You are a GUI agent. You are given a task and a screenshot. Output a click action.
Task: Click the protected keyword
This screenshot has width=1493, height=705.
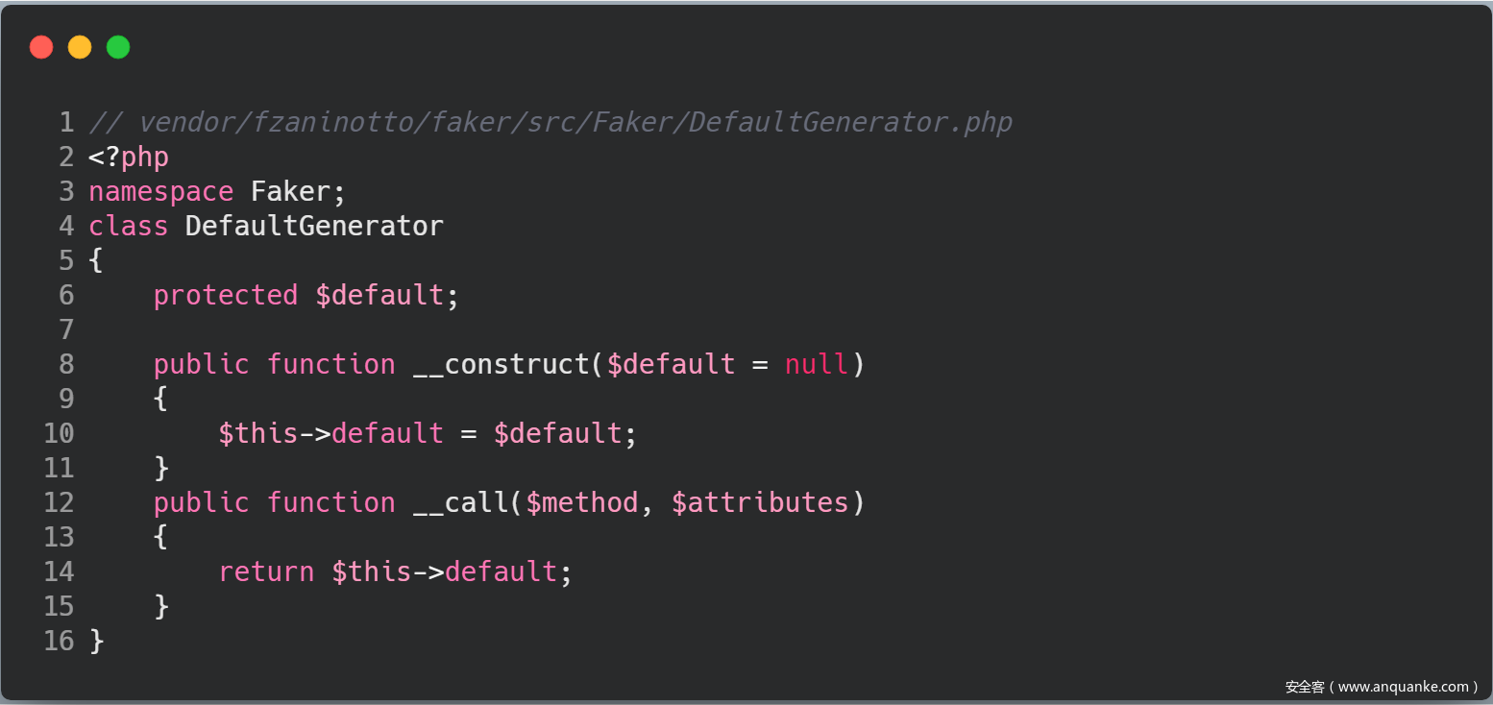[226, 295]
